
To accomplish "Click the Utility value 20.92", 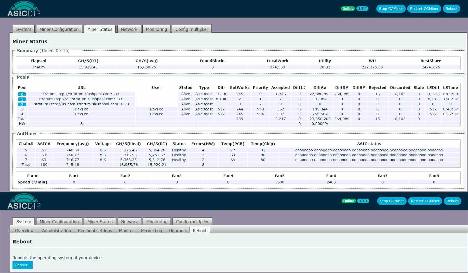I will 325,67.
